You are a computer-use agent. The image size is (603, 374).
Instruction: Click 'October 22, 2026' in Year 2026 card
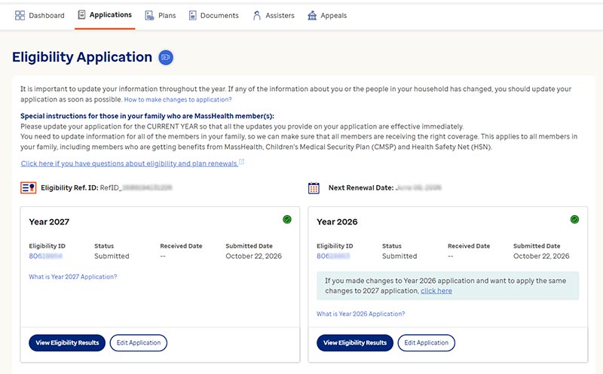click(x=541, y=256)
